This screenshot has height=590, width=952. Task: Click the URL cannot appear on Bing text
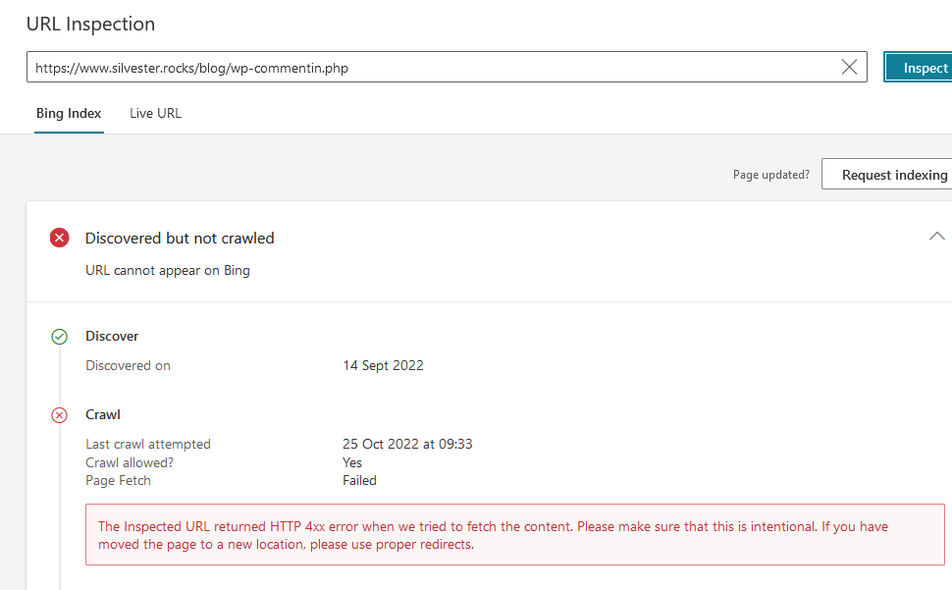point(168,270)
